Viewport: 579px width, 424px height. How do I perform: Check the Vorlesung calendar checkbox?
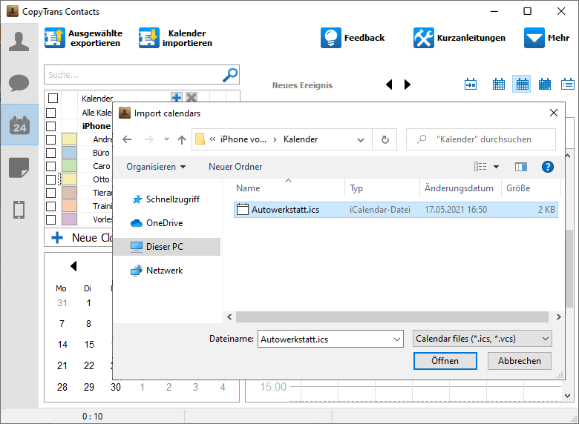[51, 219]
